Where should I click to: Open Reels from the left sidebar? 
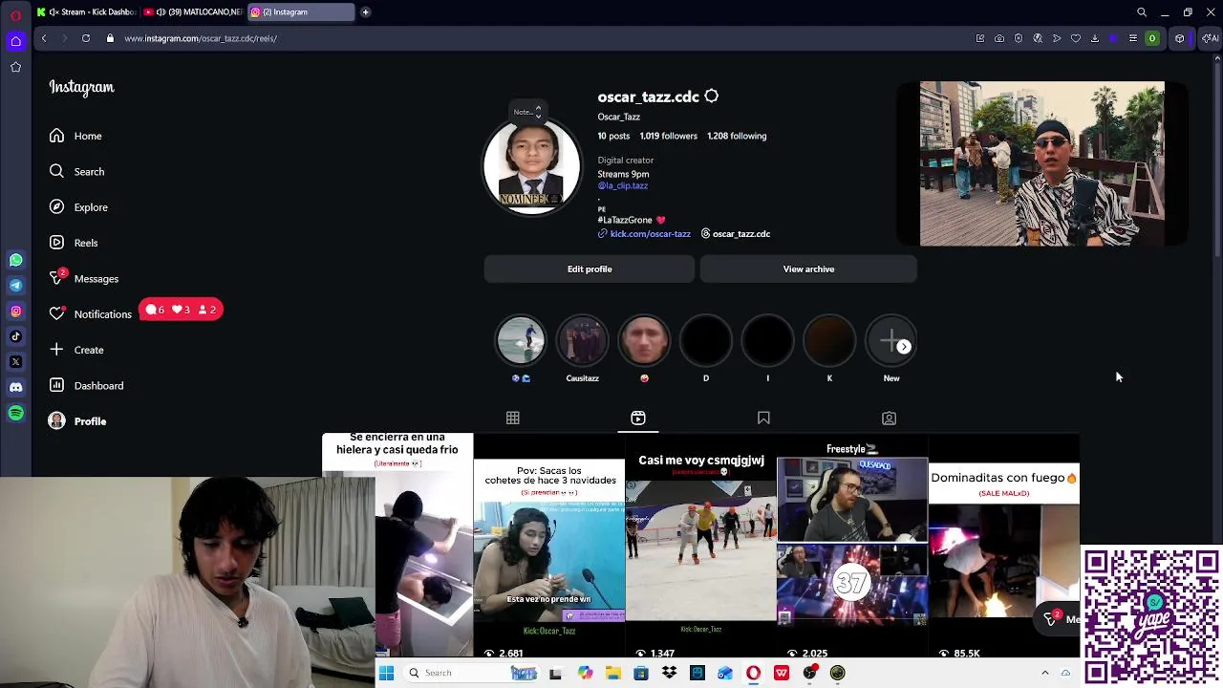pos(75,243)
